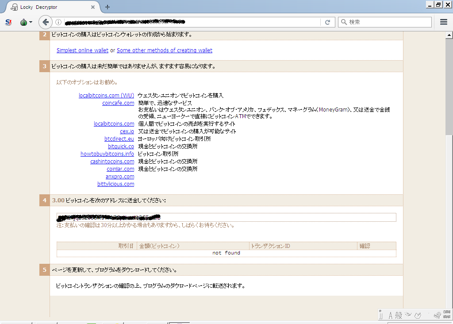Open a new tab with the plus button
The width and height of the screenshot is (453, 324).
tap(107, 7)
